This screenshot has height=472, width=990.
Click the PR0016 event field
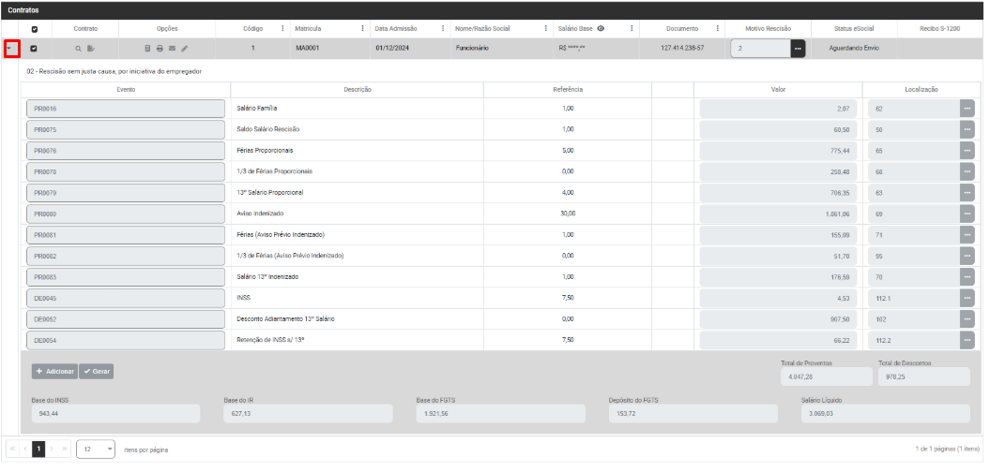126,109
